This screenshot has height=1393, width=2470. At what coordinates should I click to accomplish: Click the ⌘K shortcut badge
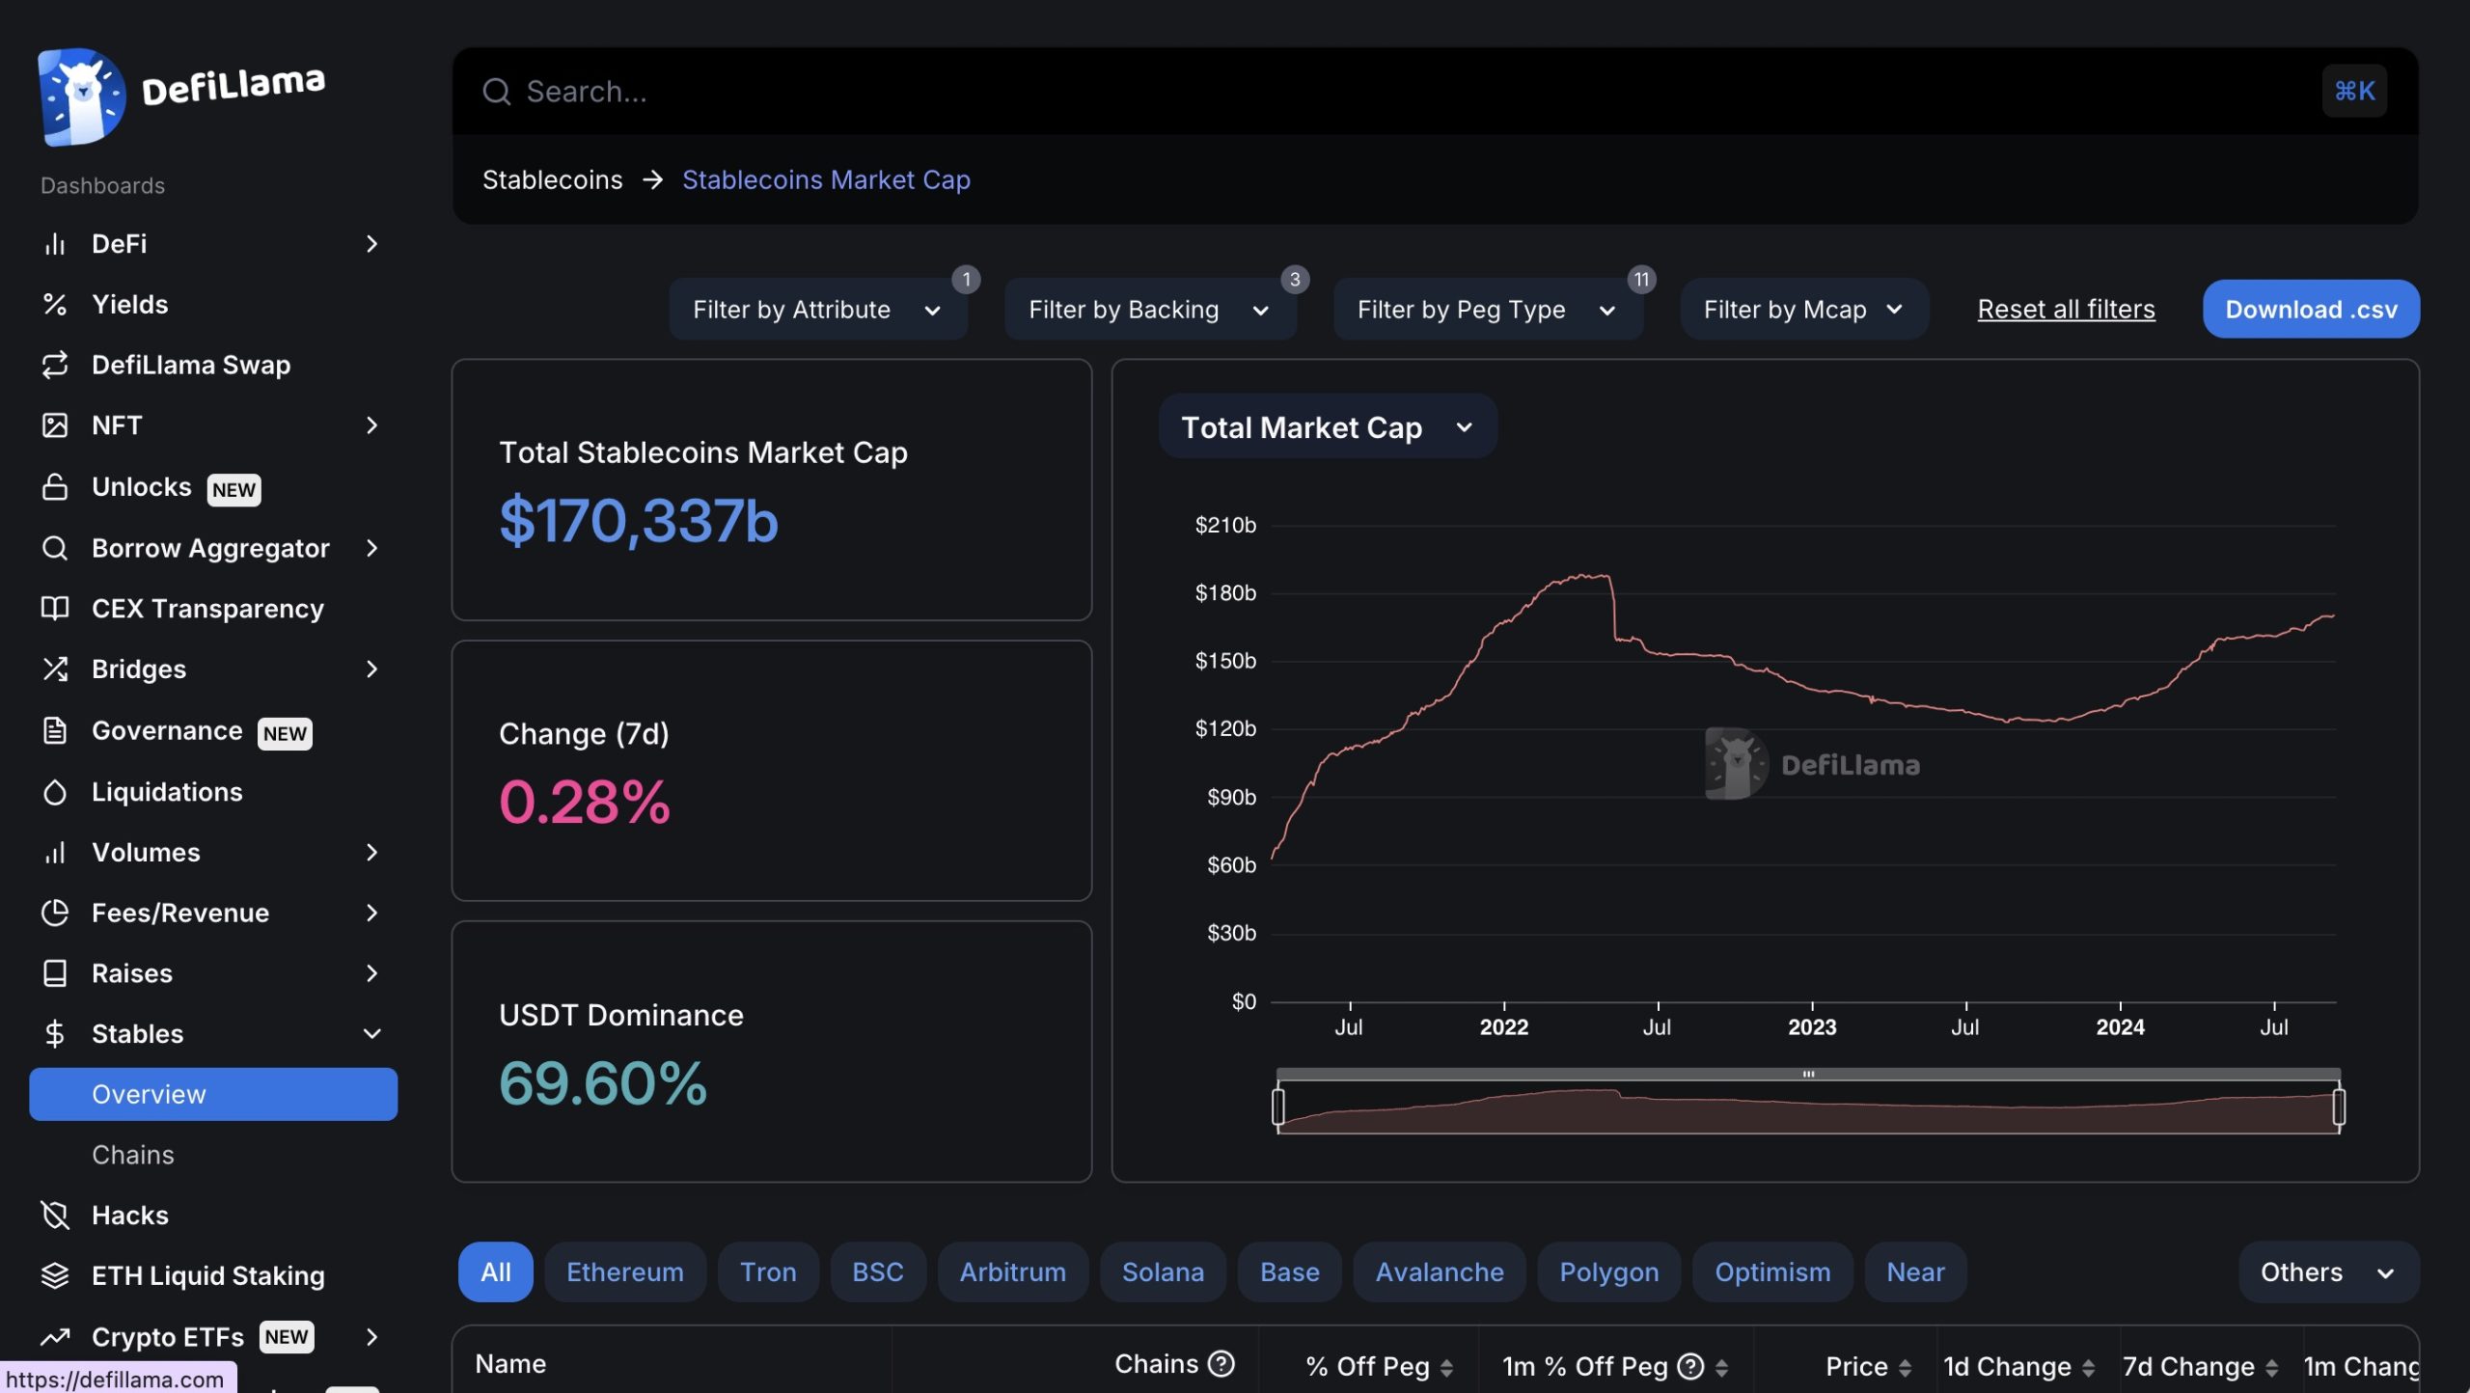(2354, 92)
